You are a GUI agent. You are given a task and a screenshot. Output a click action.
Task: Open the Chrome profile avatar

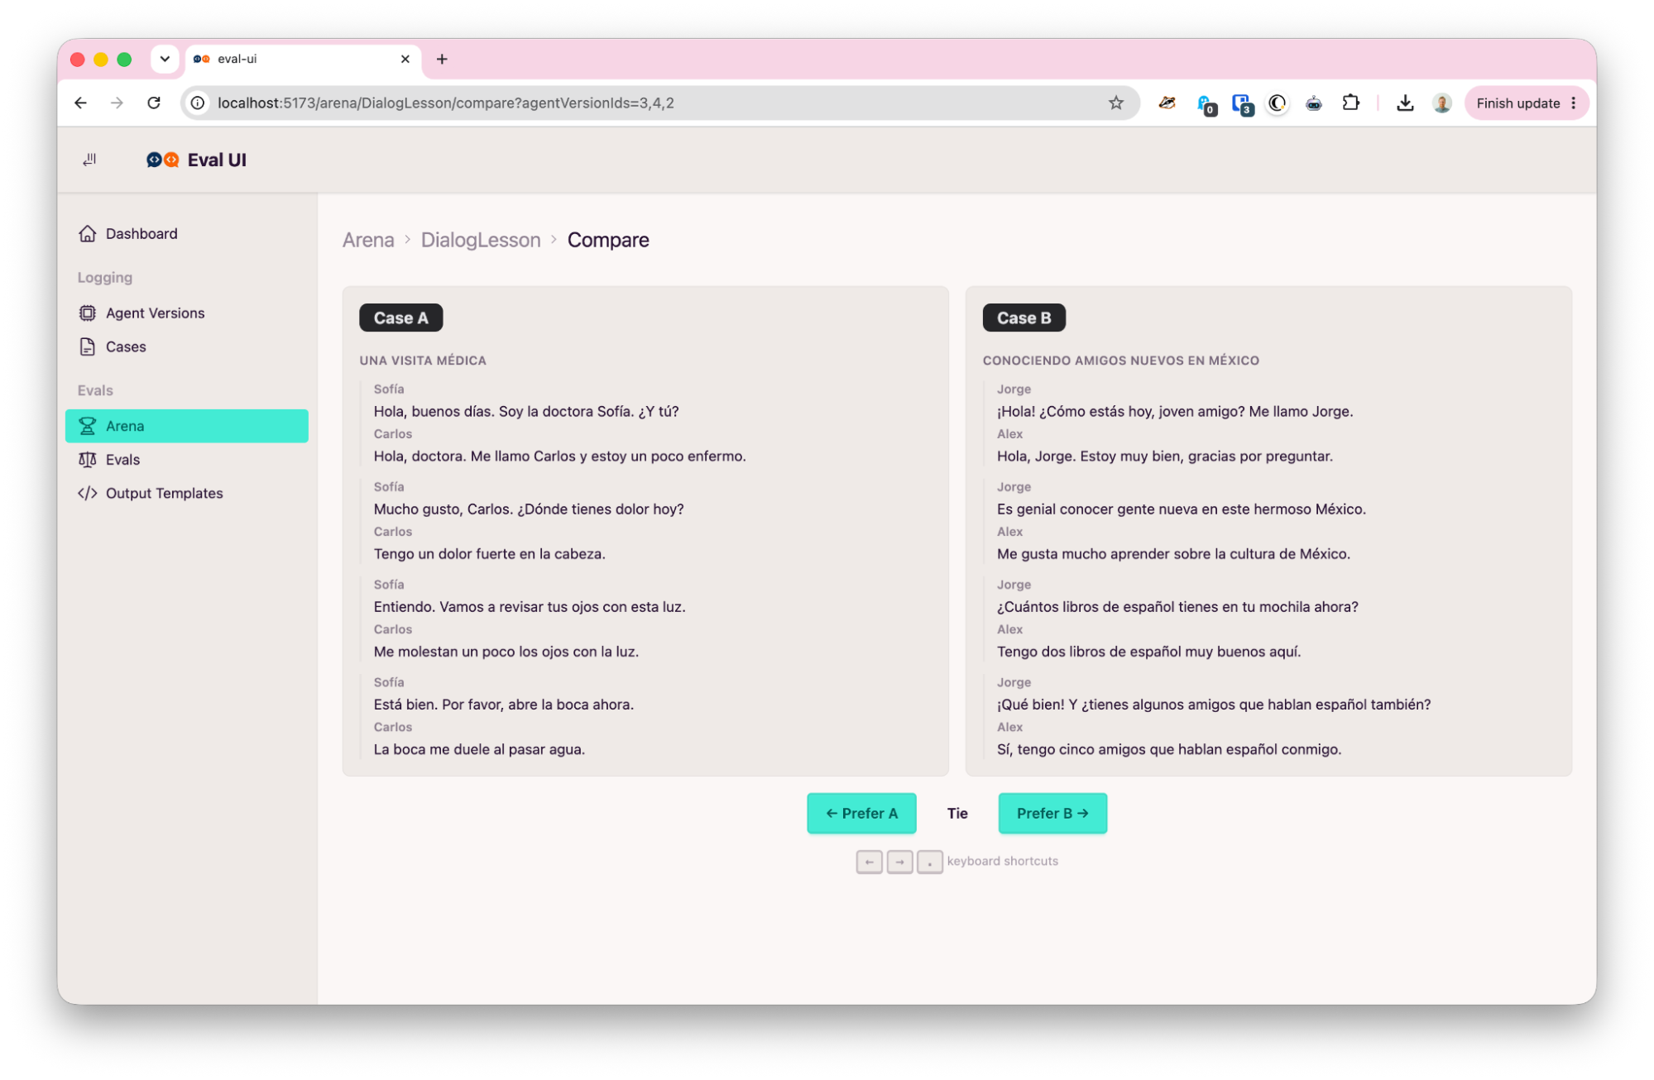coord(1441,103)
